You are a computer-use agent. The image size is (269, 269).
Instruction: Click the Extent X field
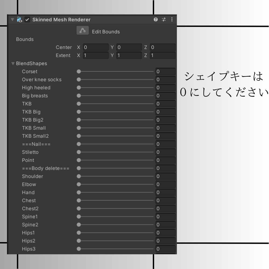[x=96, y=55]
